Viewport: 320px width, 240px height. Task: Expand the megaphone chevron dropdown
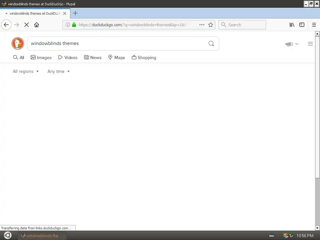click(x=297, y=44)
